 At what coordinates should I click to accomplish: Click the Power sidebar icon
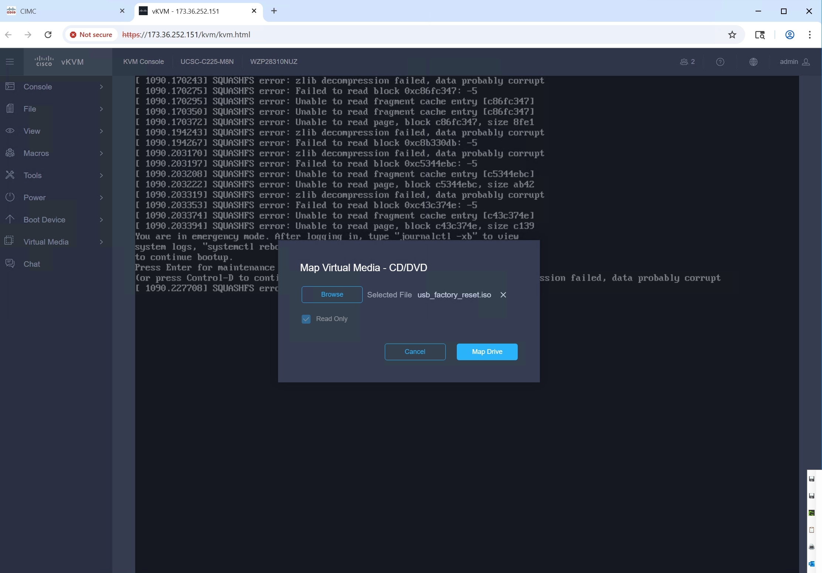[x=10, y=197]
